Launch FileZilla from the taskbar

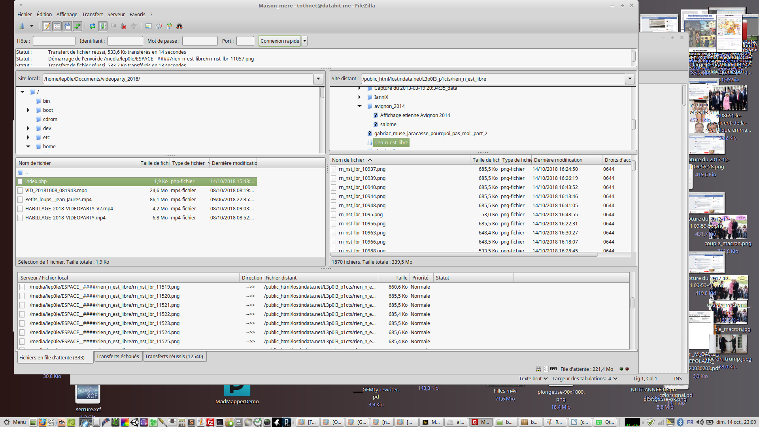[x=210, y=422]
